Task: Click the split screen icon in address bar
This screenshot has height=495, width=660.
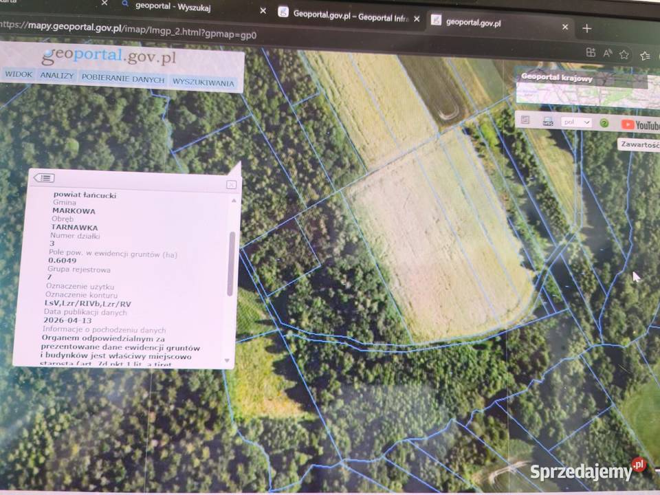Action: 591,52
